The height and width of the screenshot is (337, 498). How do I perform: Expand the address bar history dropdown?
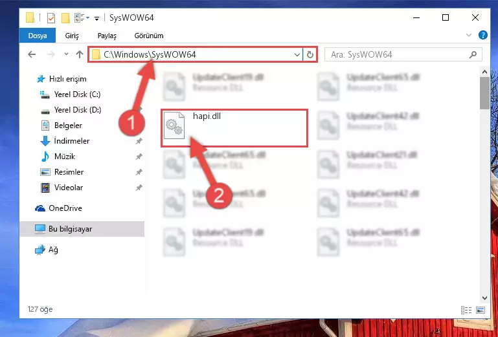point(297,54)
